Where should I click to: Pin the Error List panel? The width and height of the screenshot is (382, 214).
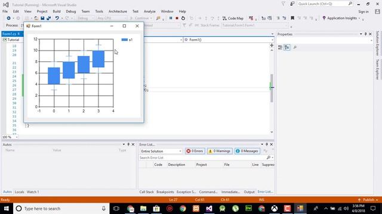267,144
